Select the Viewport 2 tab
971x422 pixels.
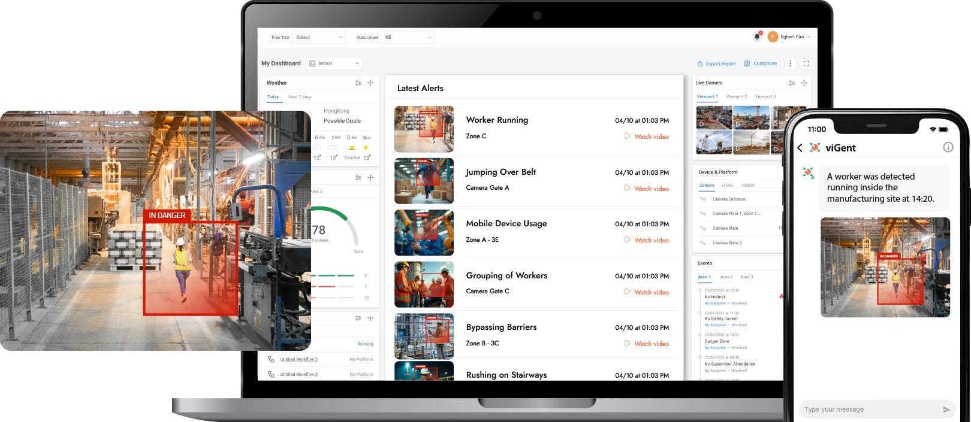pyautogui.click(x=736, y=96)
